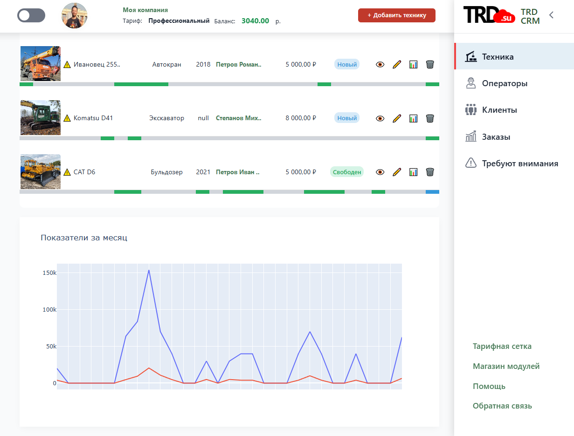Go to the Заказы menu section
Screen dimensions: 574x436
pos(514,137)
